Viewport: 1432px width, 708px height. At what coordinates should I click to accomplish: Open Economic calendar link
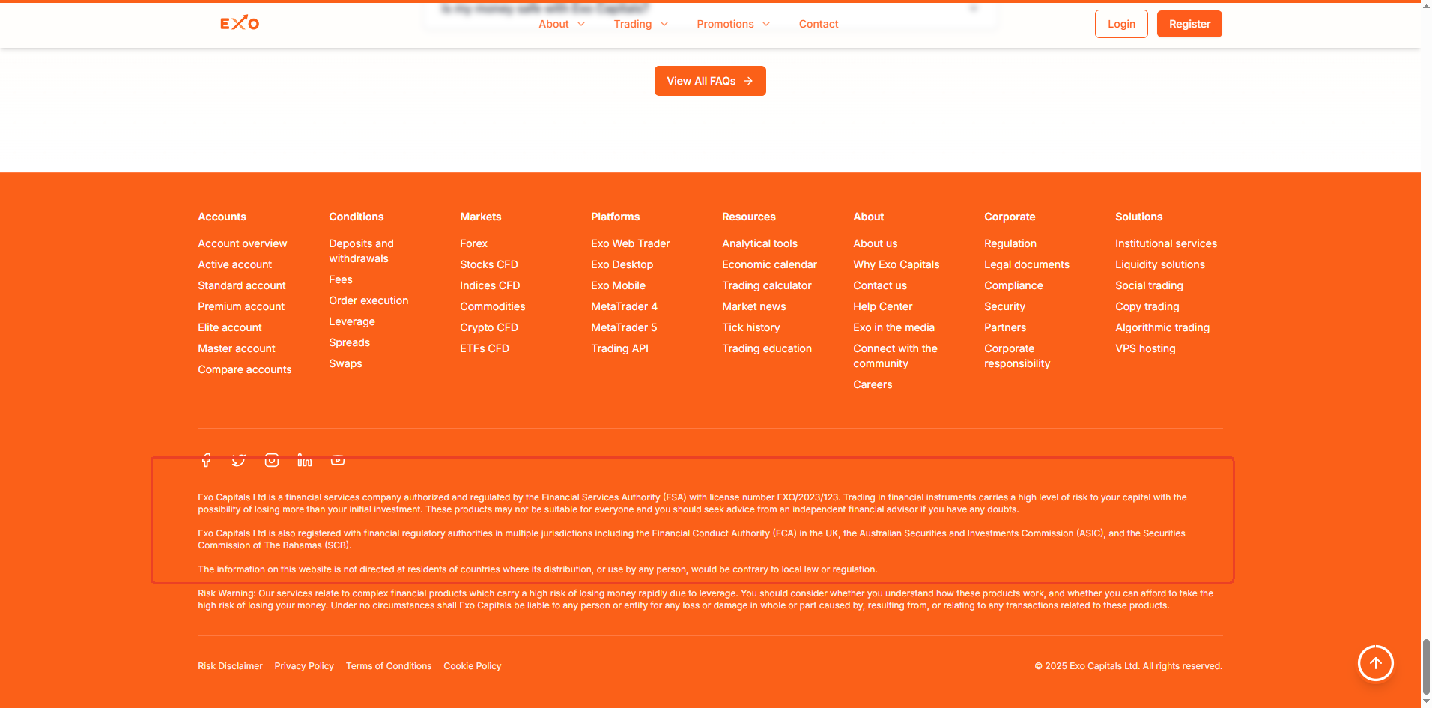pos(770,264)
